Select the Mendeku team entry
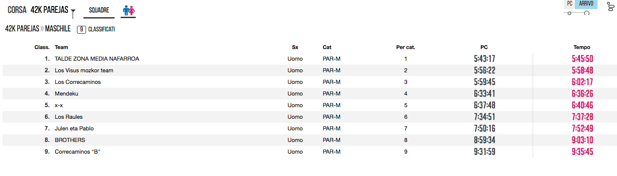 click(x=67, y=94)
